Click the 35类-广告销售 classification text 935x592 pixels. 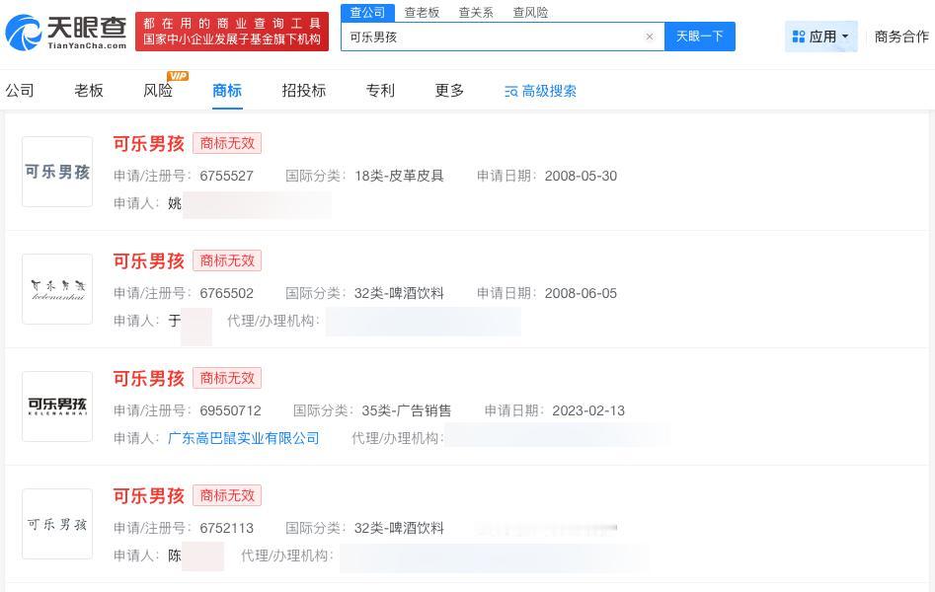(x=406, y=410)
